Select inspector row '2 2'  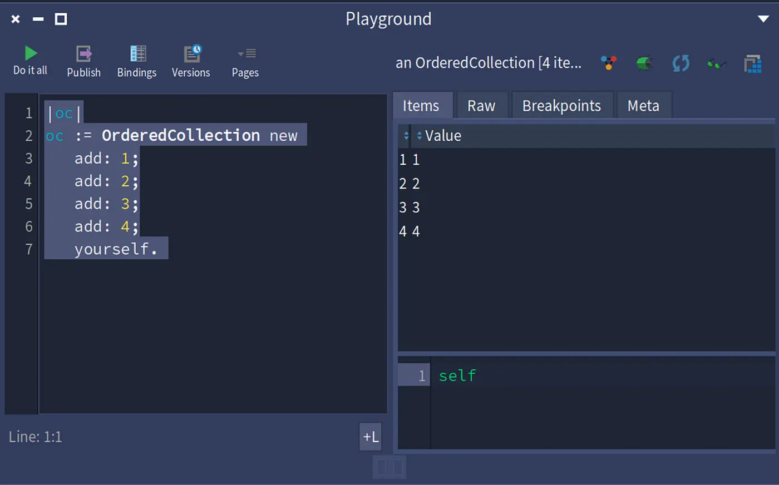586,184
